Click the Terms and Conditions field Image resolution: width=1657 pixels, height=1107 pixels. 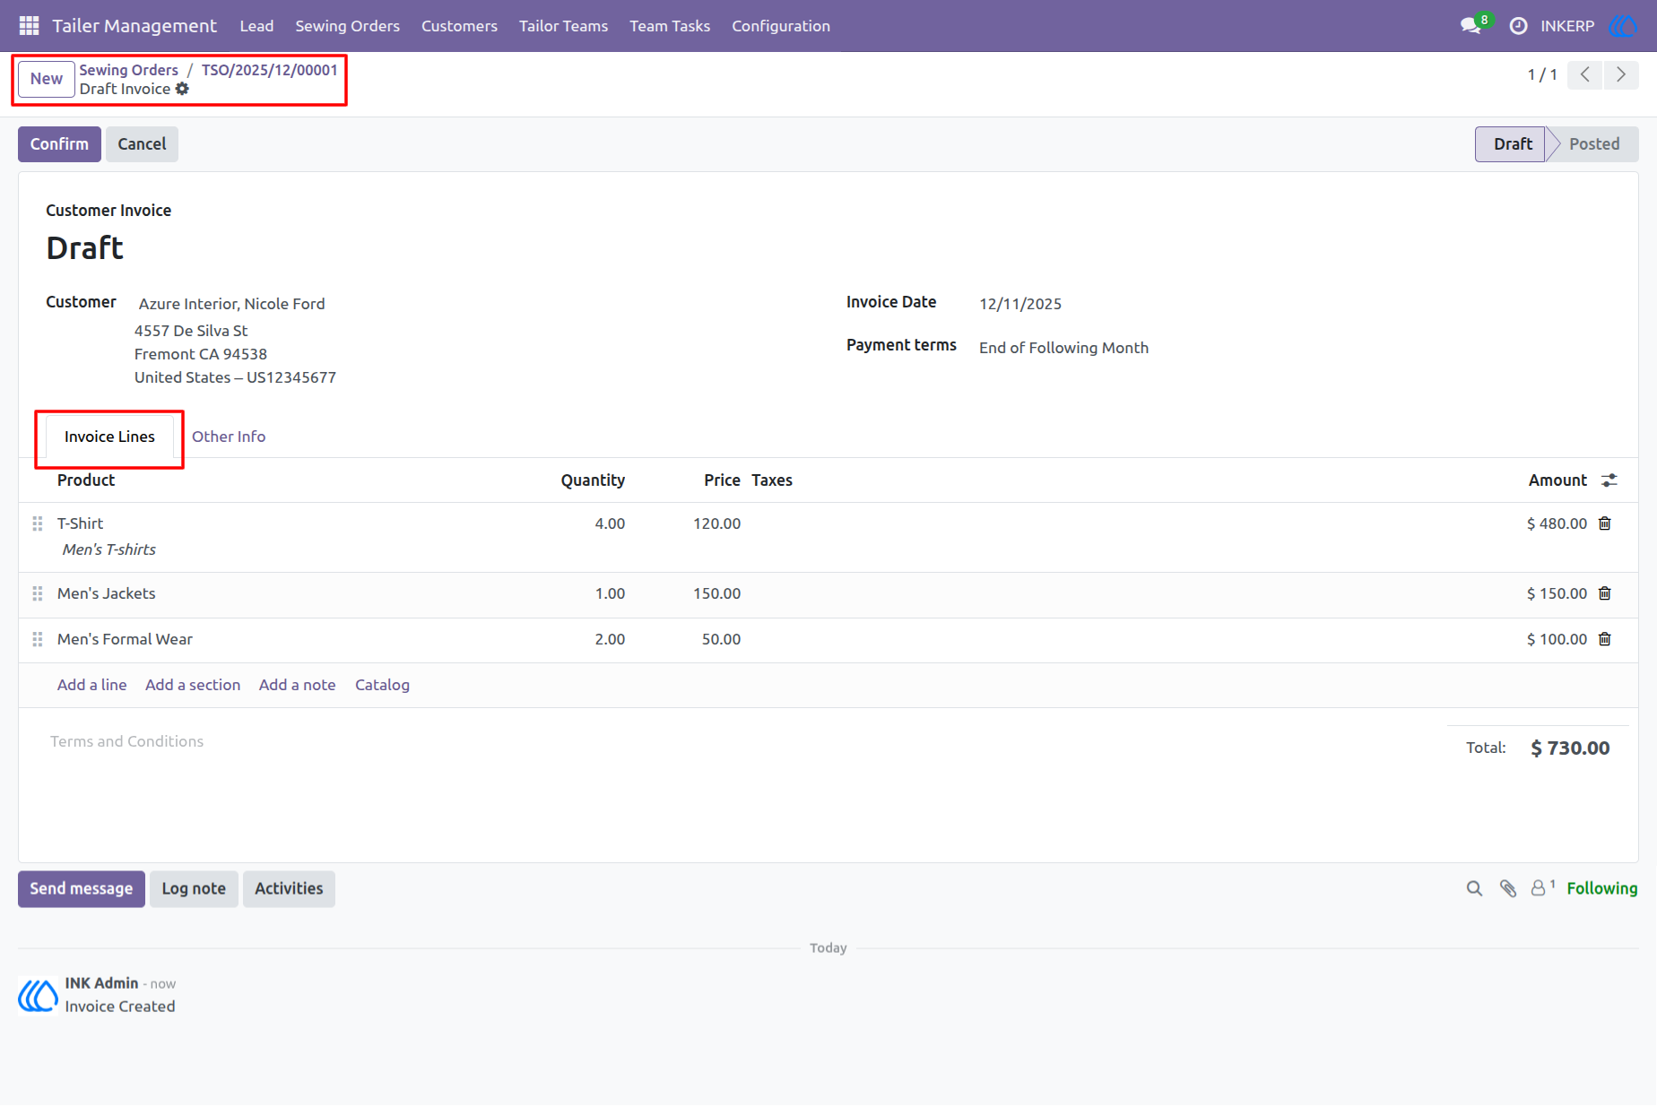(126, 741)
